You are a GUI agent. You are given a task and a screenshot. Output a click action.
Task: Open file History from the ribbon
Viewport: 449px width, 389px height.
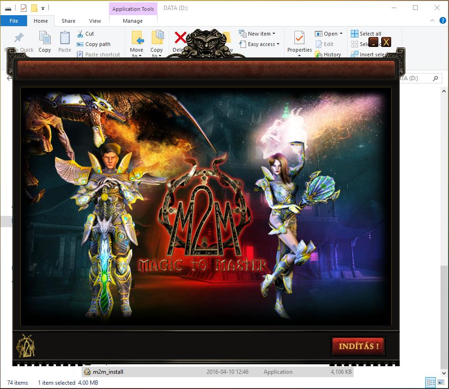tap(328, 55)
